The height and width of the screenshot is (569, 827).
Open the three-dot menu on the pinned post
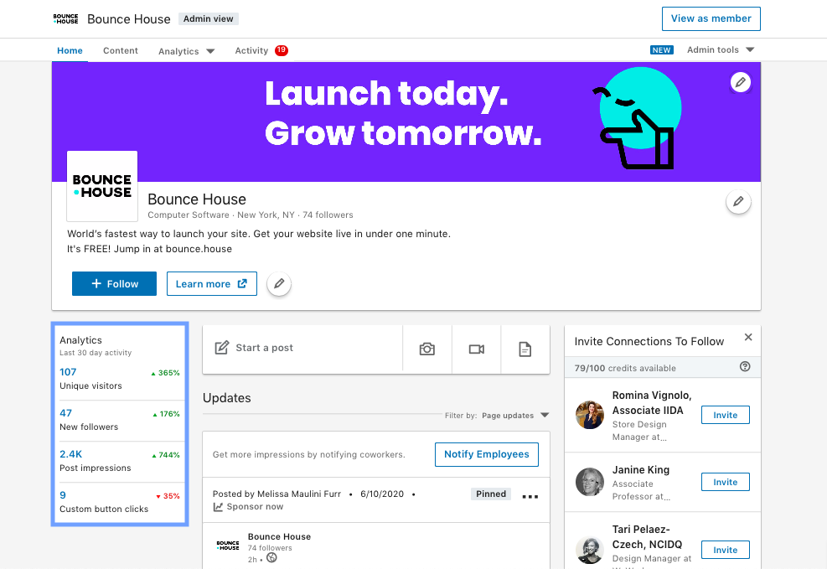pyautogui.click(x=530, y=496)
